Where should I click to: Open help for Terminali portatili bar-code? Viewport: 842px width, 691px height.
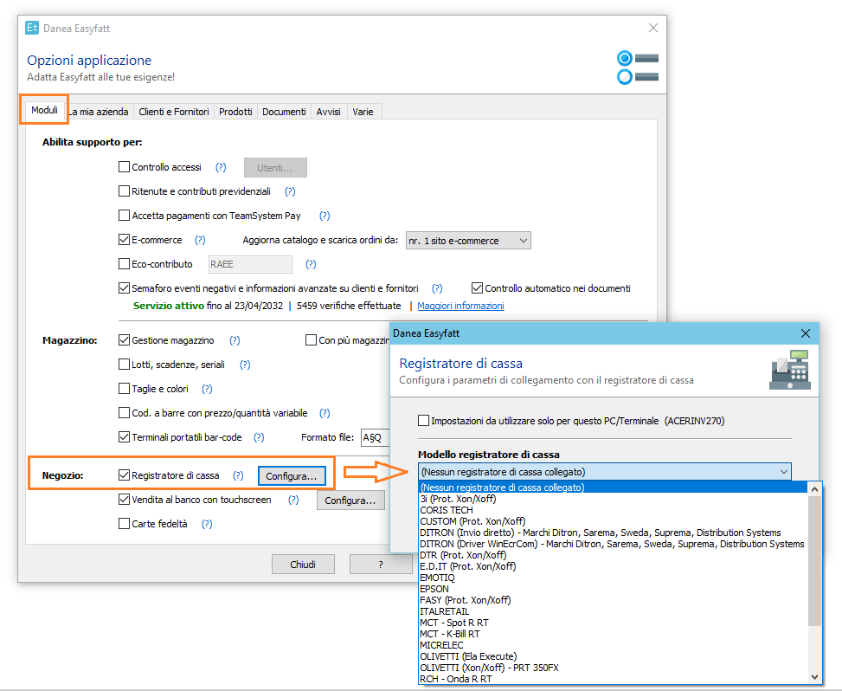[x=259, y=436]
